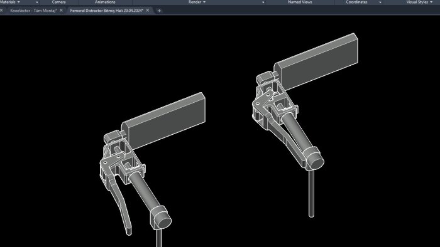
Task: Click the Coordinates panel title
Action: (x=356, y=2)
